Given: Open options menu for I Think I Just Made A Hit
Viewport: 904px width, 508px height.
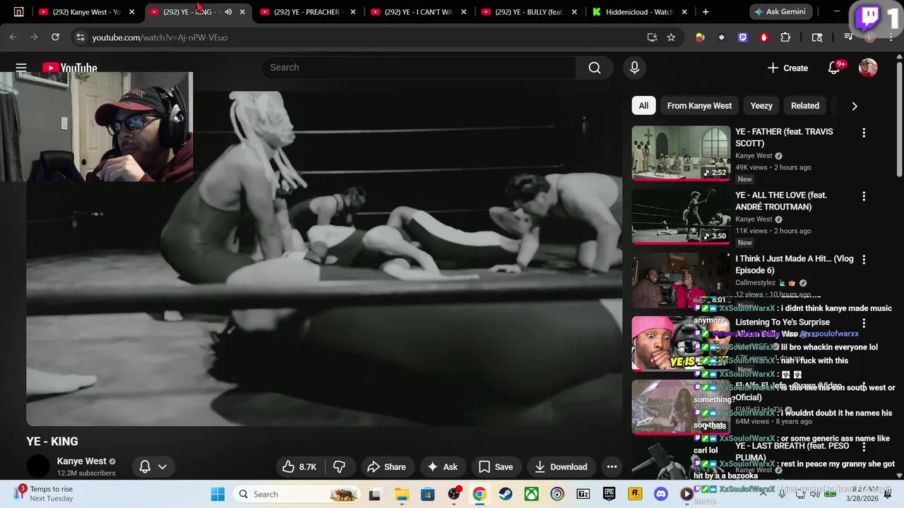Looking at the screenshot, I should point(863,260).
